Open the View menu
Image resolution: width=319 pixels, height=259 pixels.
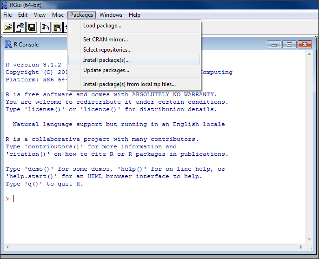(x=40, y=15)
